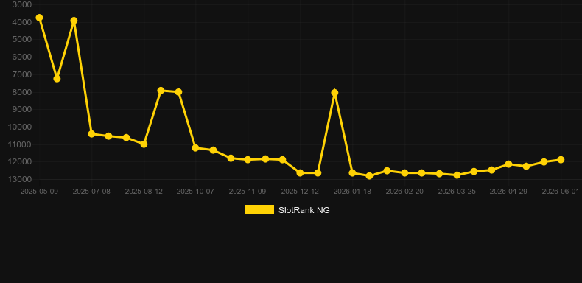582x283 pixels.
Task: Click the x-axis label 2026-04-29
Action: pos(508,192)
